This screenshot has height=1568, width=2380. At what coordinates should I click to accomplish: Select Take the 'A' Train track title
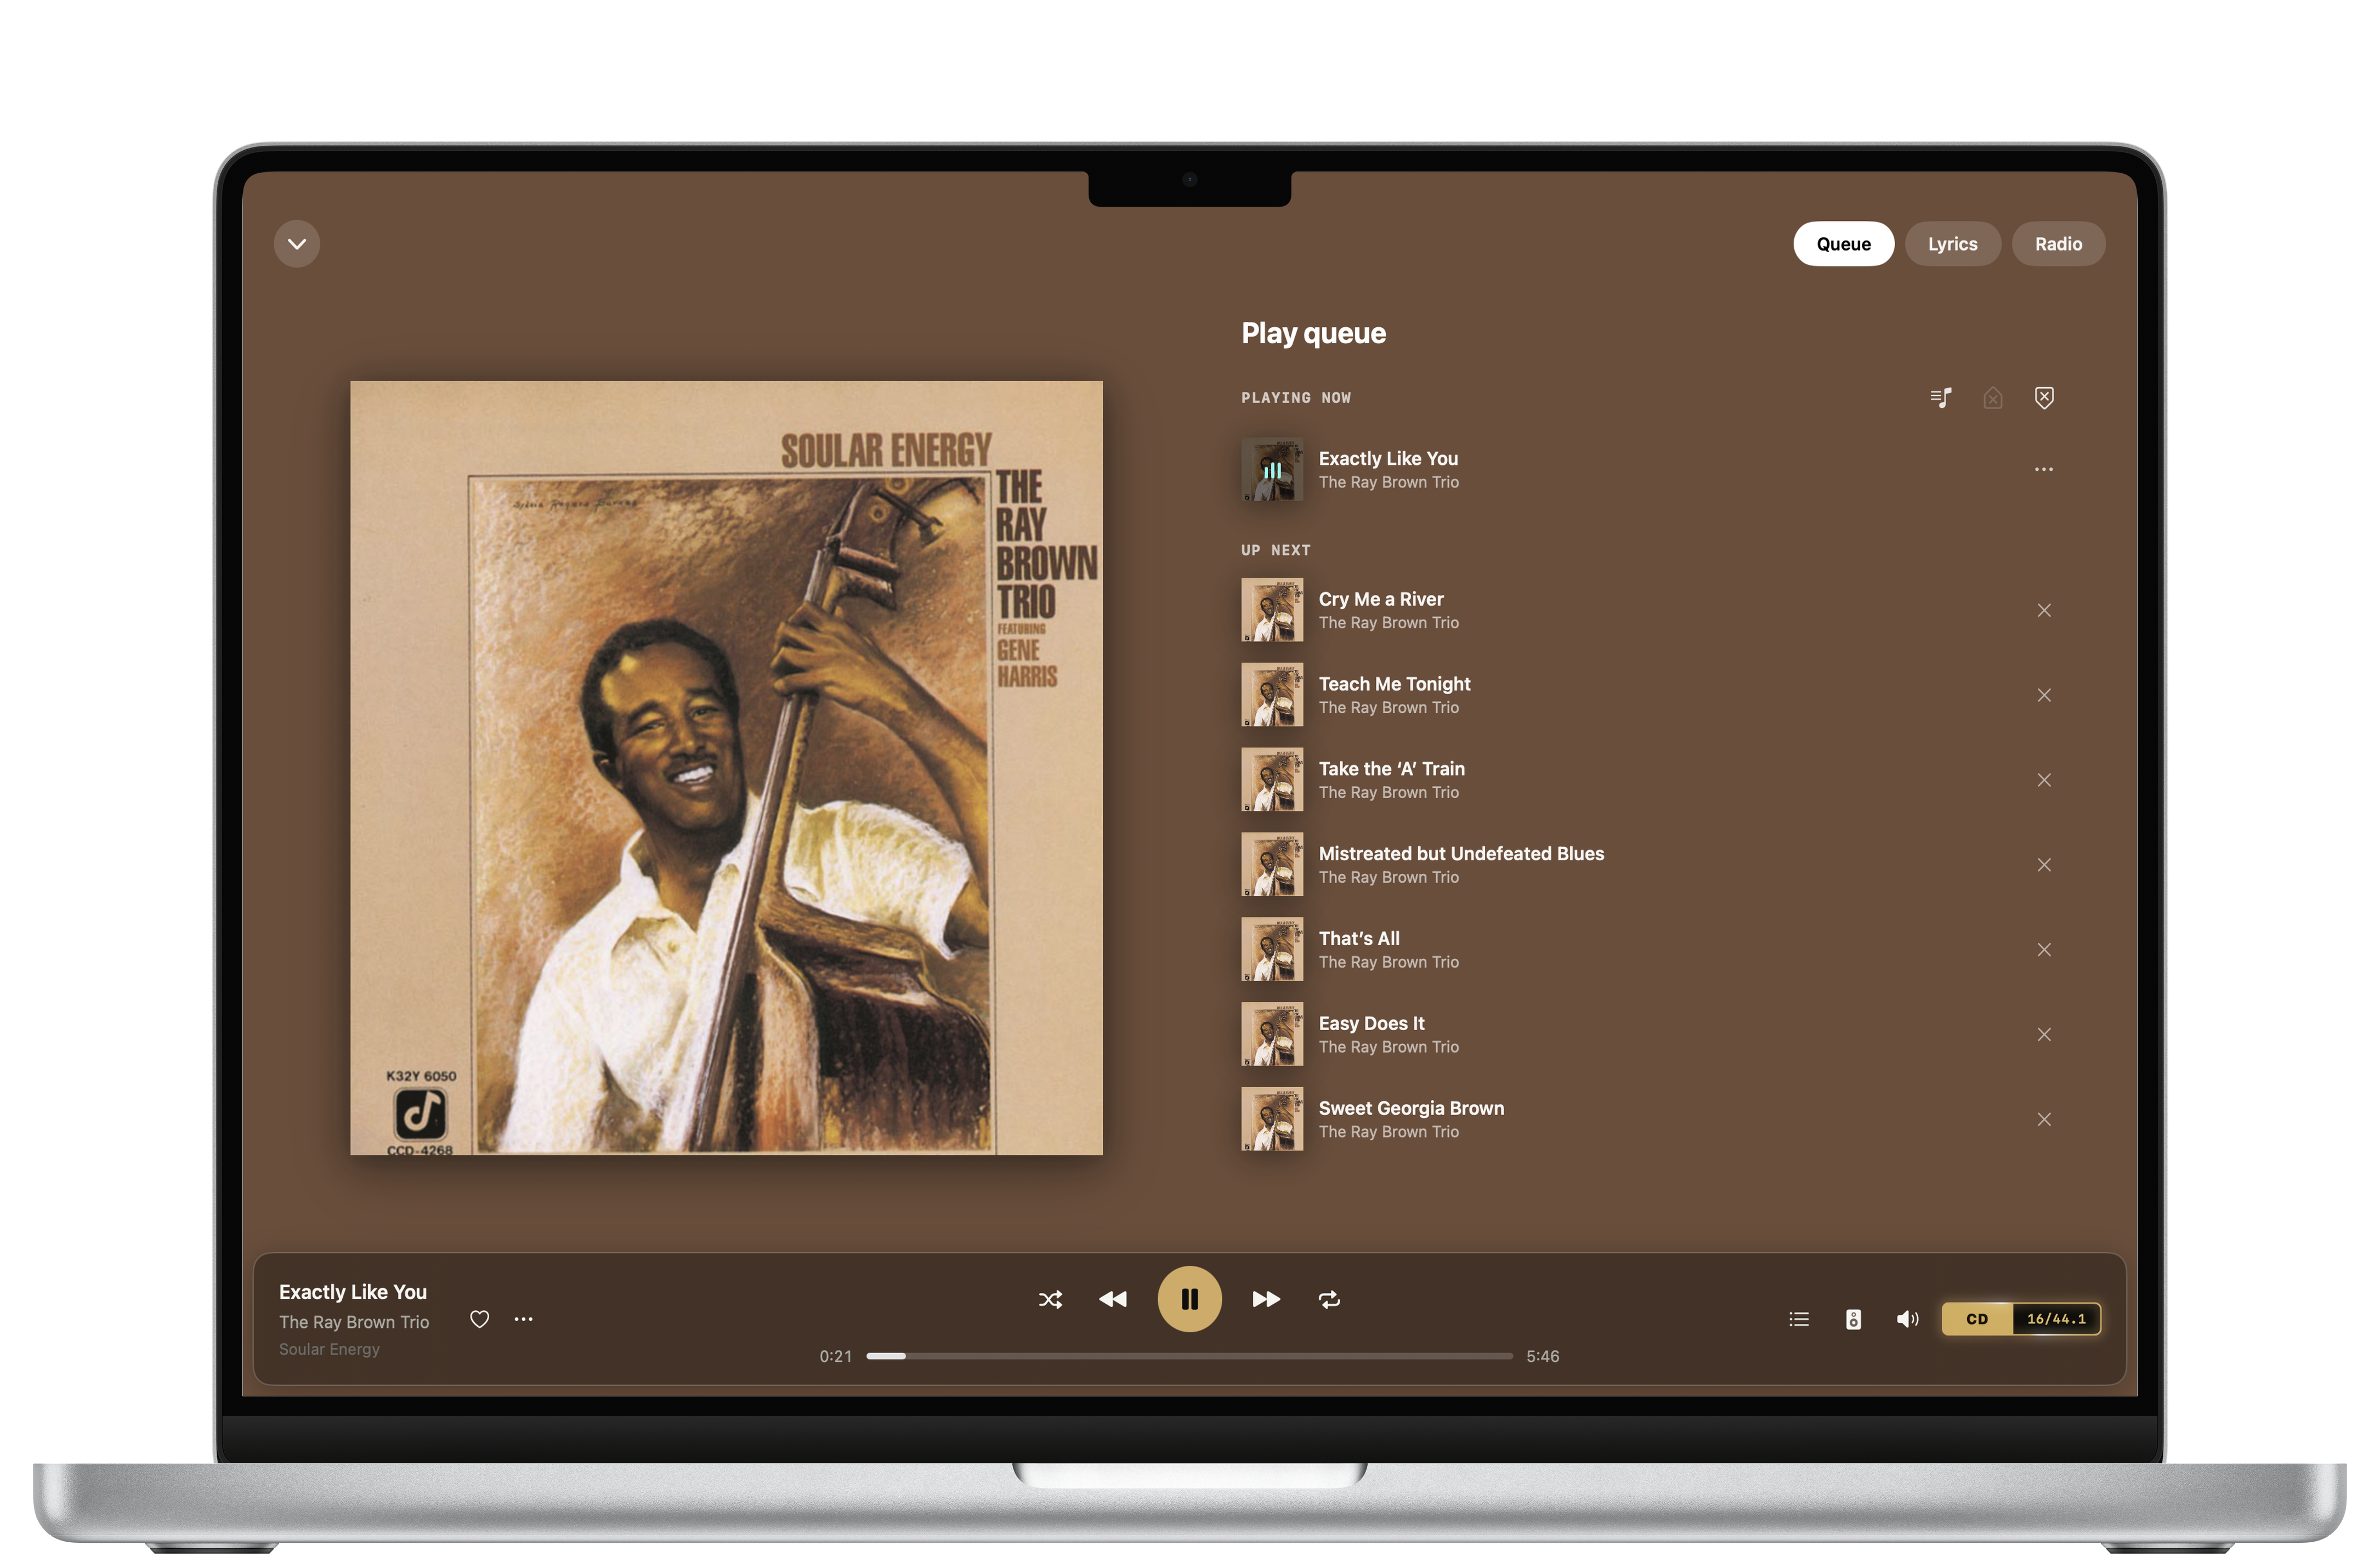click(1391, 769)
